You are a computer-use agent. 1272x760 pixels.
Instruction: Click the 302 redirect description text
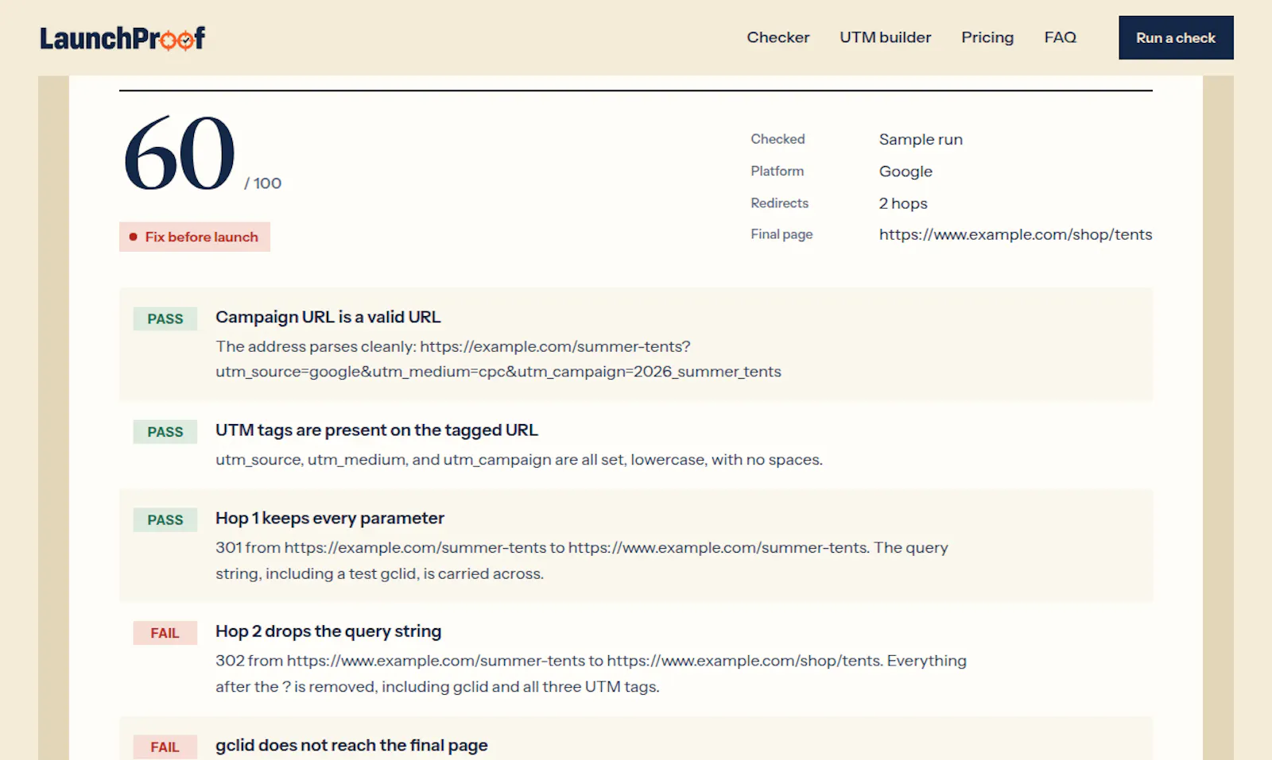tap(591, 673)
